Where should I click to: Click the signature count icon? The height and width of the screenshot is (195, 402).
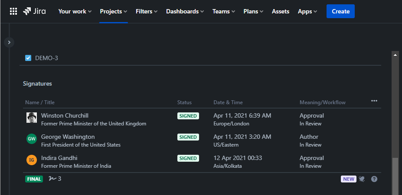tap(52, 179)
